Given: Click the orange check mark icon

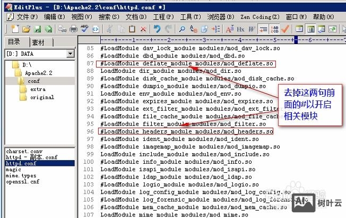Looking at the screenshot, I should tap(286, 29).
